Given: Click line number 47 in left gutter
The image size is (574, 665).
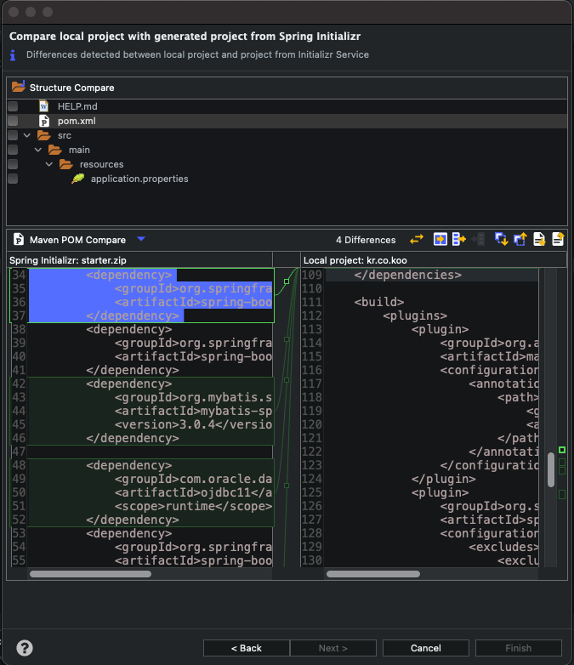Looking at the screenshot, I should click(x=19, y=452).
